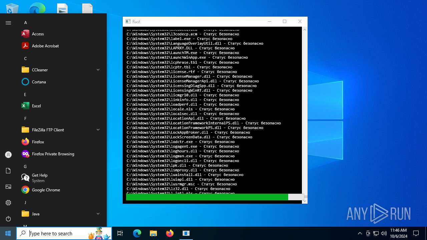Screen dimensions: 427x240
Task: Jump to letter E section header
Action: (25, 95)
